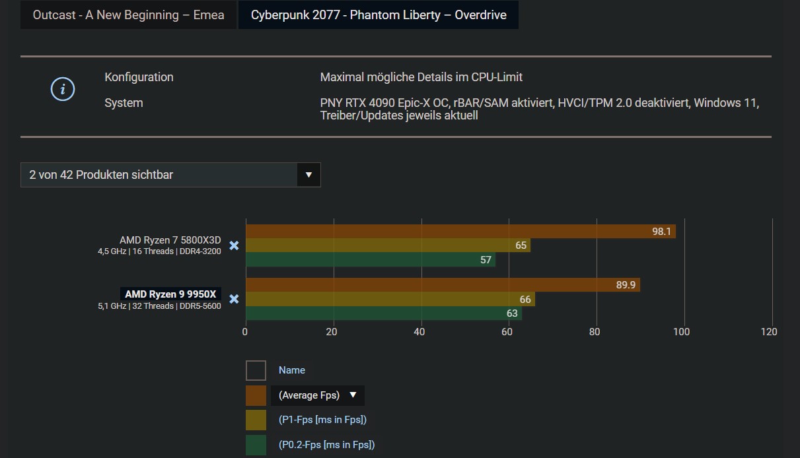Click the 89.9 average fps bar
This screenshot has height=458, width=800.
pos(443,285)
